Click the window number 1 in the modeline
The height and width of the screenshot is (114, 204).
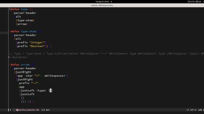(x=11, y=110)
